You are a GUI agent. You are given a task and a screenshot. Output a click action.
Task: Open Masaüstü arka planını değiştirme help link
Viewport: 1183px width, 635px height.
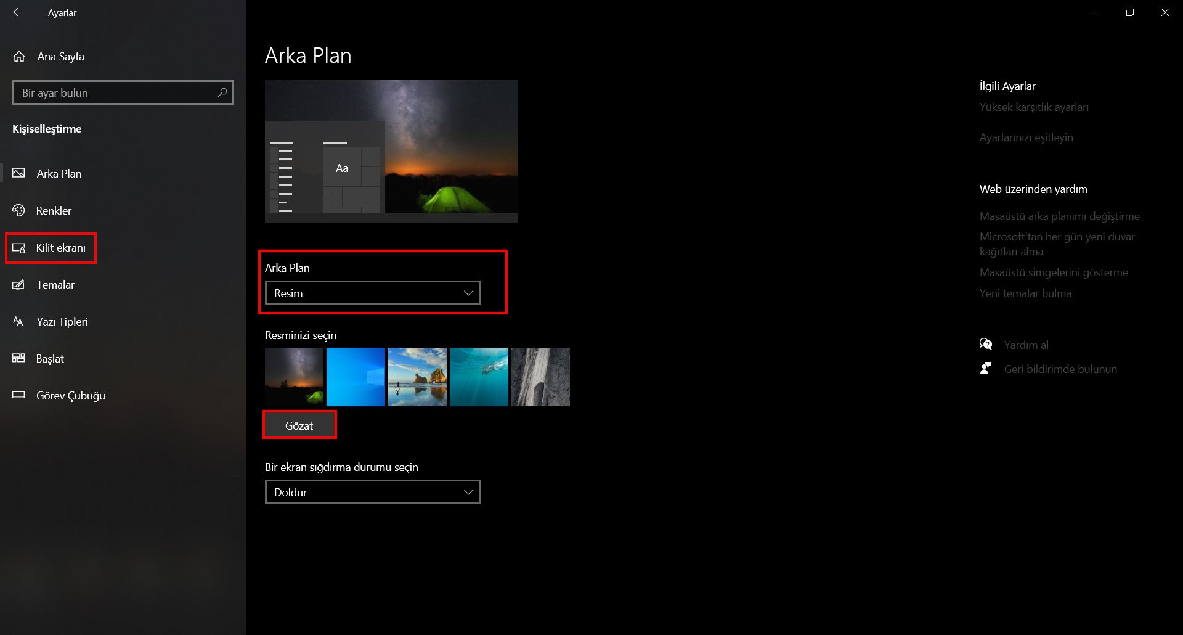tap(1060, 216)
